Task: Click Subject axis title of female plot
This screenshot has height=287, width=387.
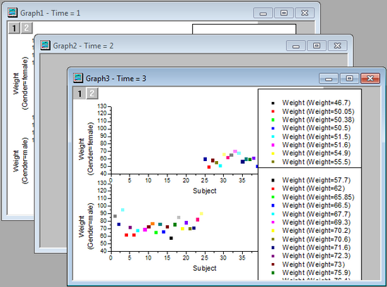Action: click(x=205, y=191)
